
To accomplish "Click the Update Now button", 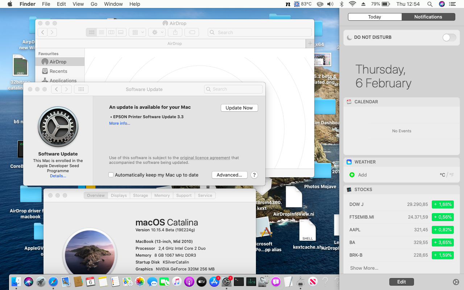I will tap(239, 108).
